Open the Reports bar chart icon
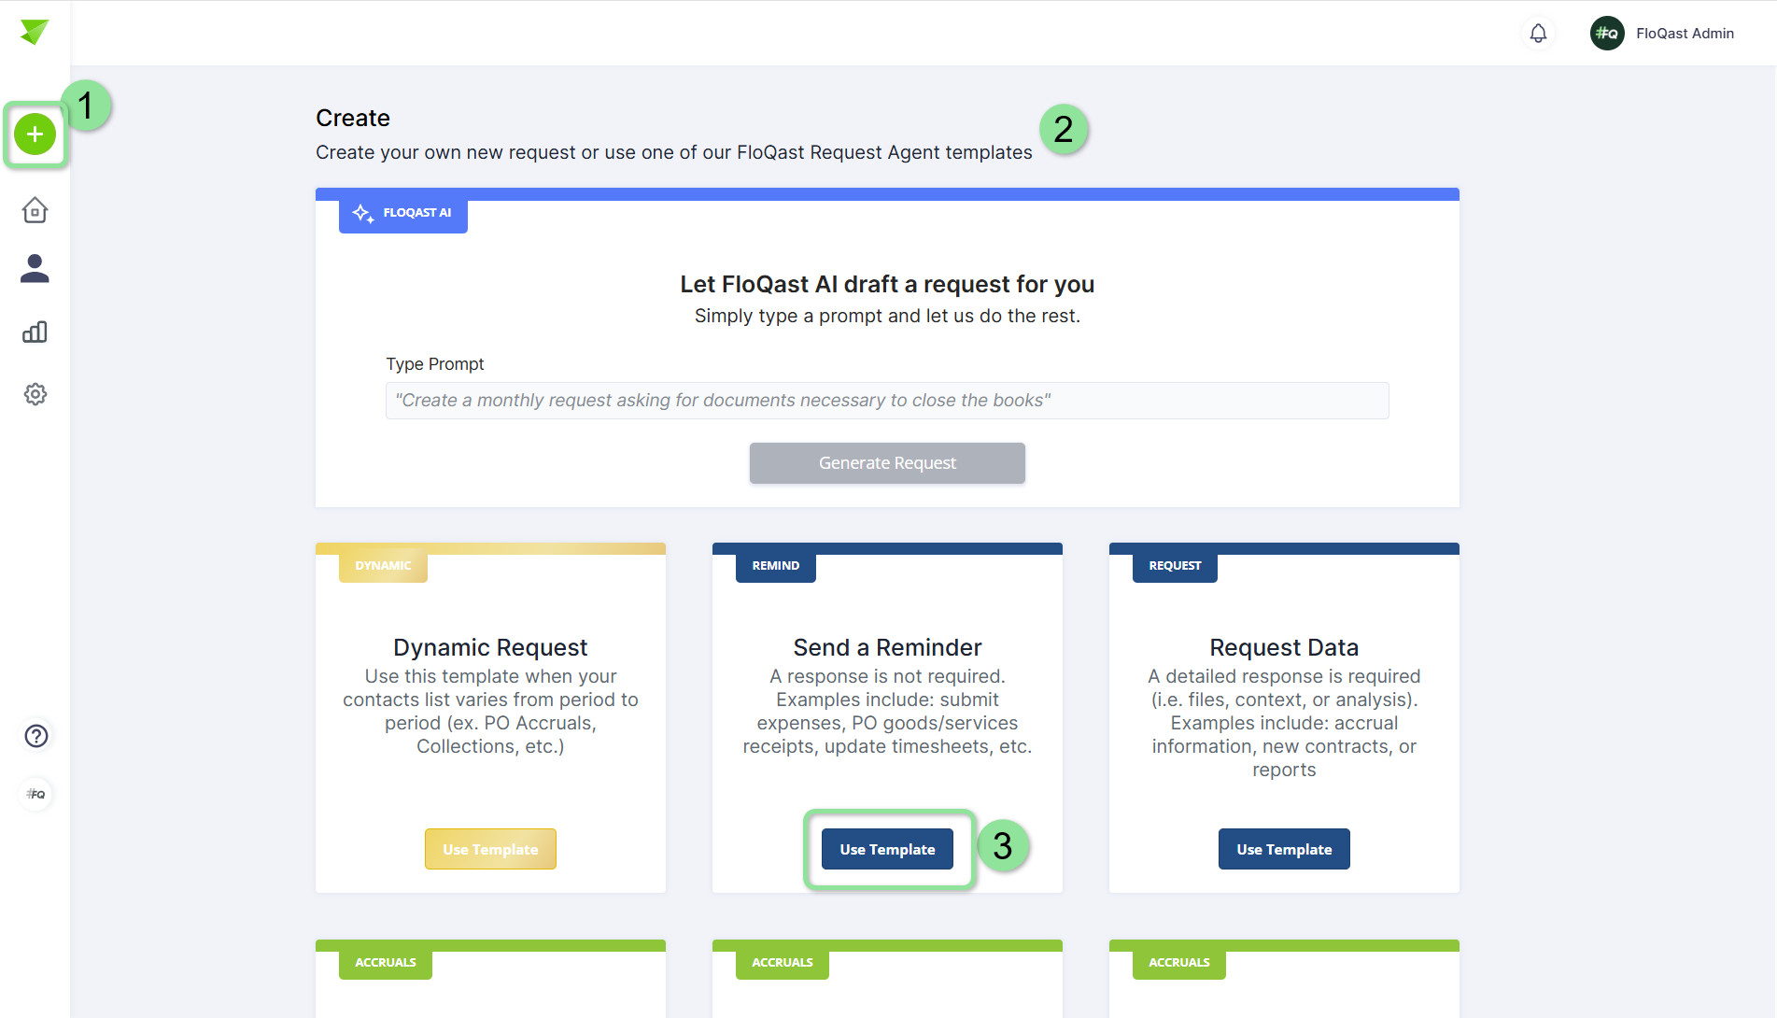The height and width of the screenshot is (1018, 1777). point(35,332)
